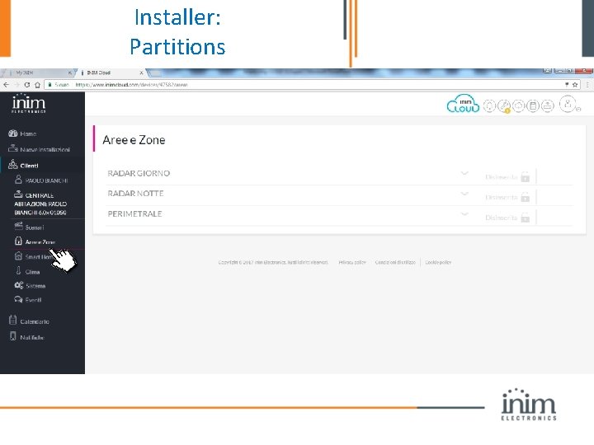Toggle PERIMETRALE Disinserita lock
This screenshot has height=445, width=594.
click(525, 218)
